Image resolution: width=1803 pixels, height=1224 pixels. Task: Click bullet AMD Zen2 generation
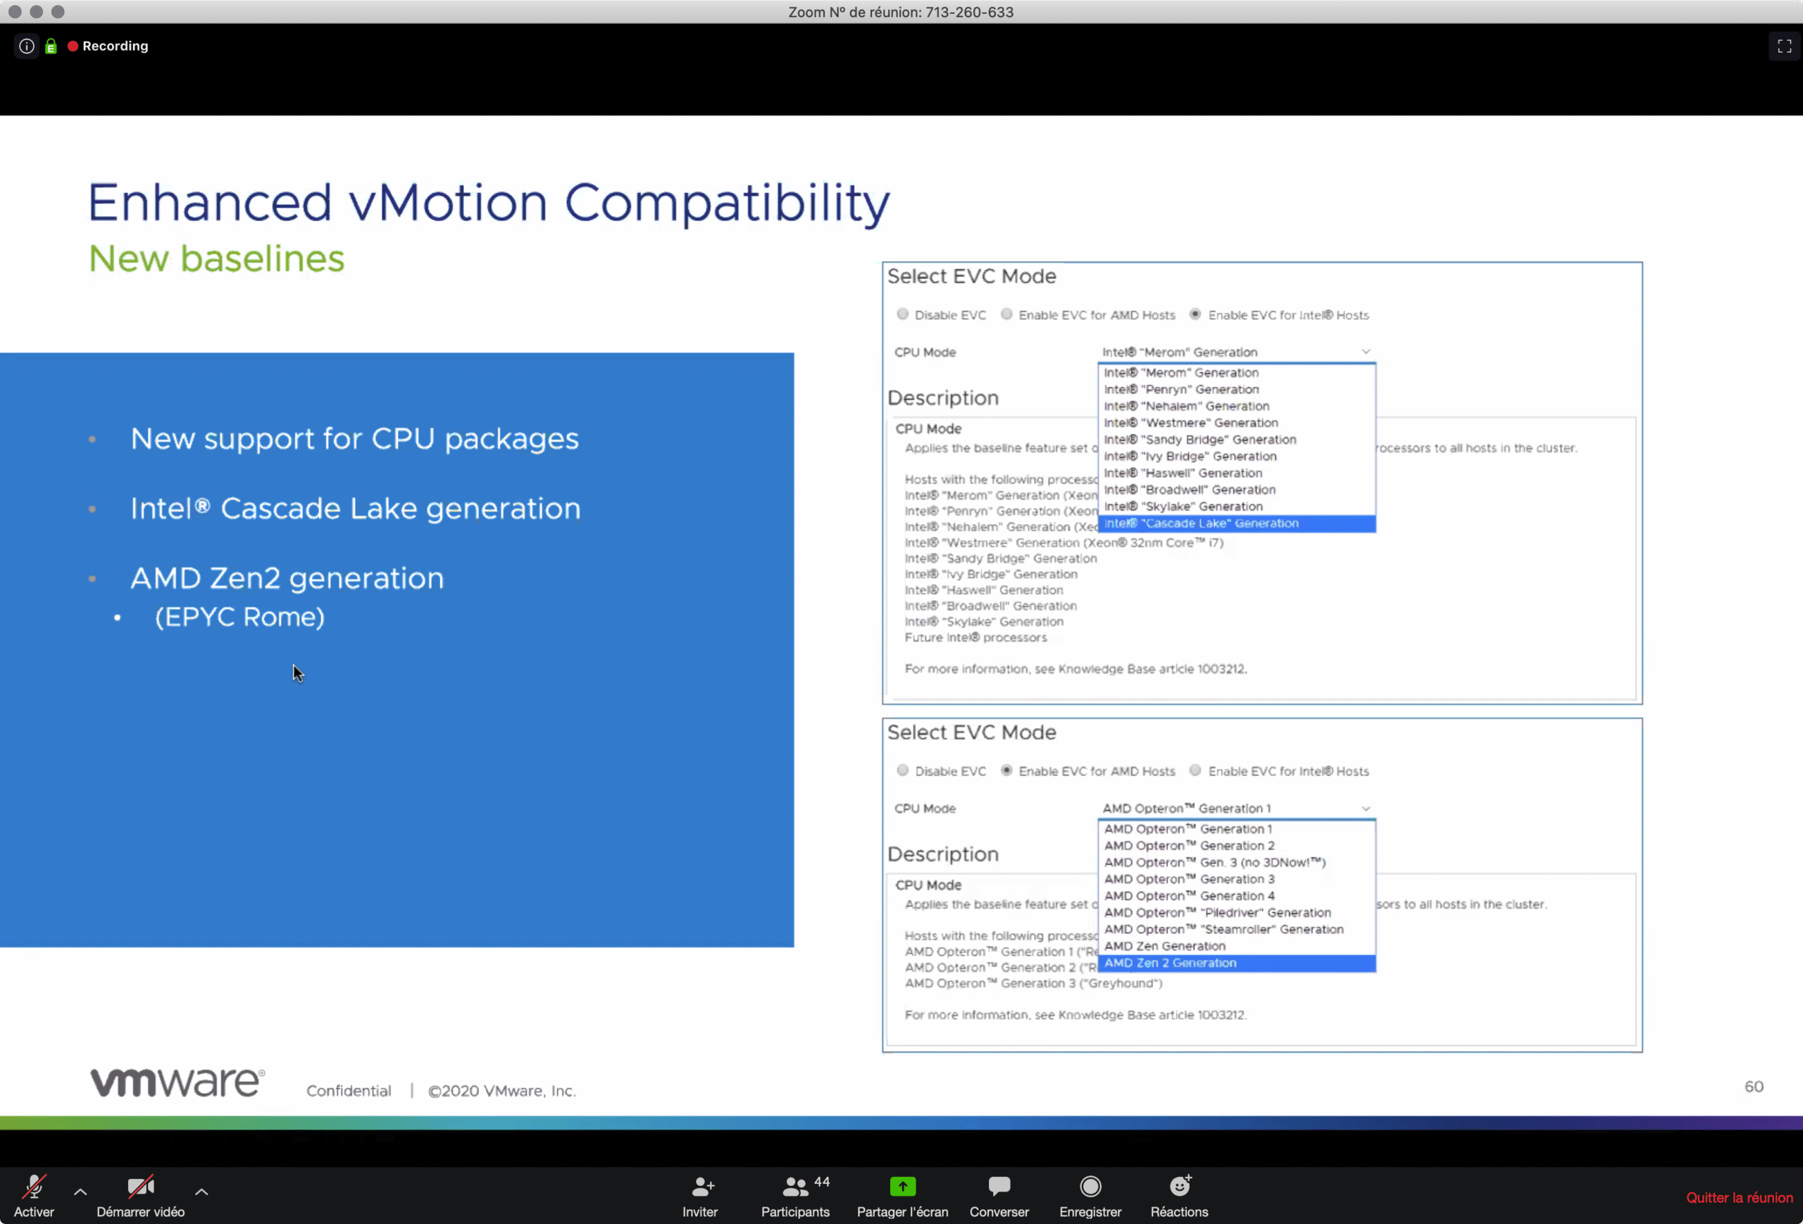point(287,578)
